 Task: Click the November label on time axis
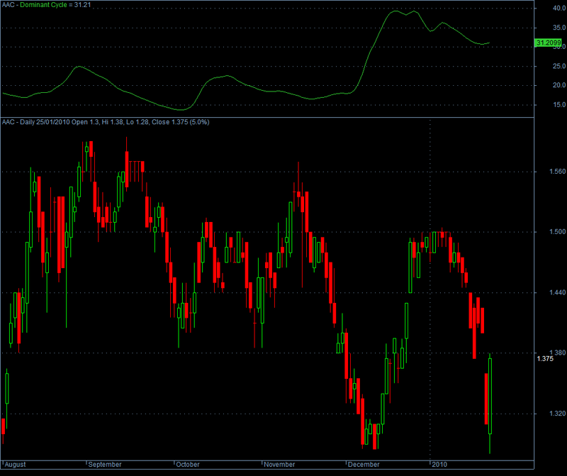point(279,465)
